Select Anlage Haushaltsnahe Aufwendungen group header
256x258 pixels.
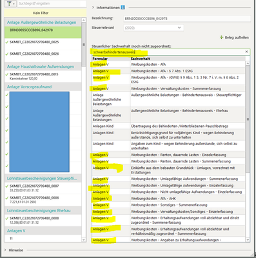pos(43,66)
